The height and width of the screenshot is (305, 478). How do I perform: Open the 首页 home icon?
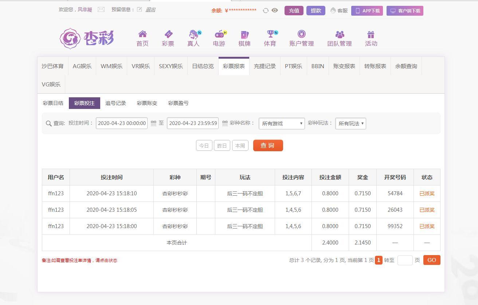tap(142, 34)
